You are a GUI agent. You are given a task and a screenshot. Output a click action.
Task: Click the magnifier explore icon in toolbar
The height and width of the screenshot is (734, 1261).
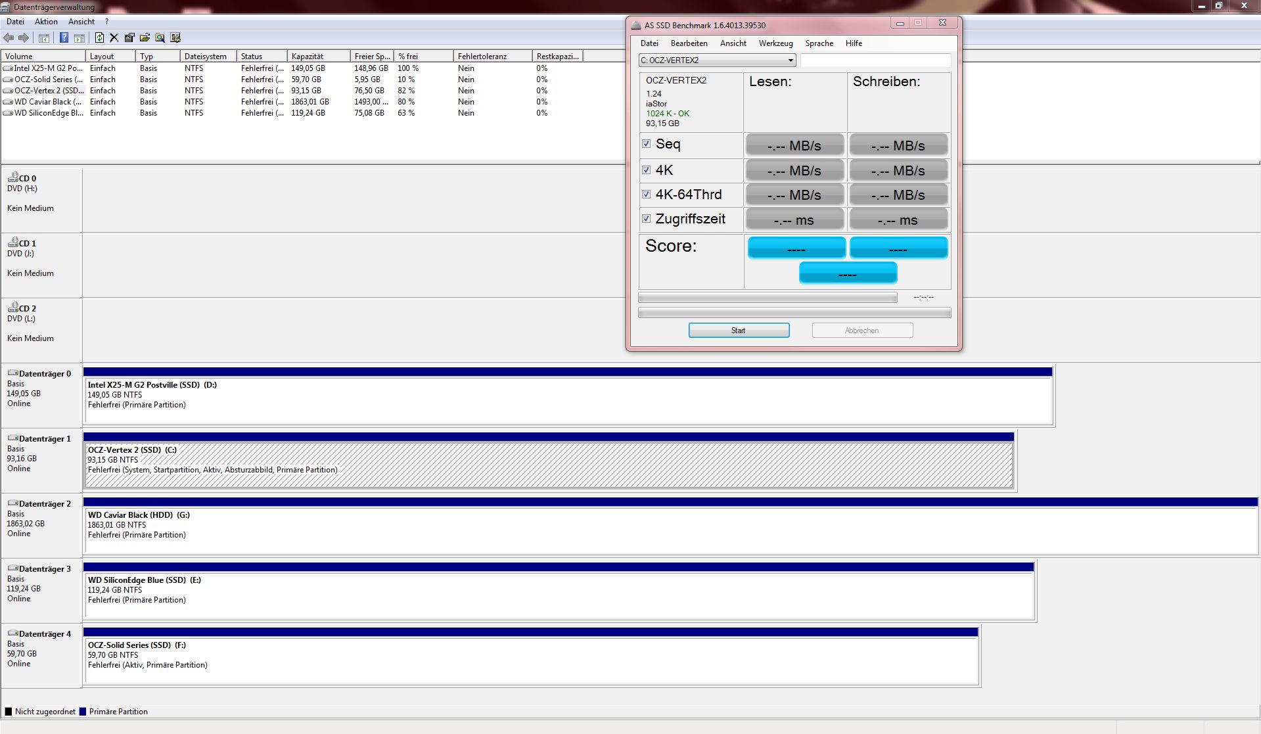[x=160, y=37]
